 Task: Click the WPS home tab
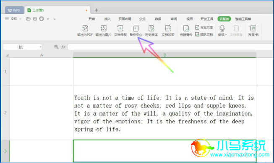tap(14, 10)
